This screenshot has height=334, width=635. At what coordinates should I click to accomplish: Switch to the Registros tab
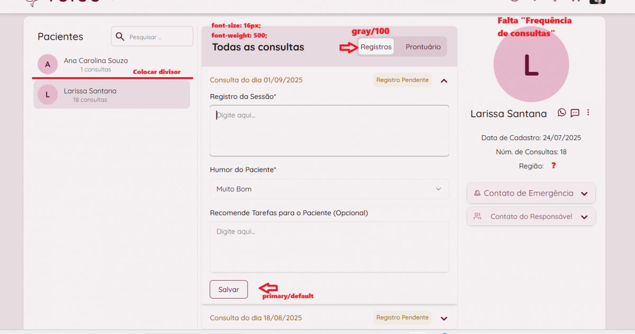point(376,47)
